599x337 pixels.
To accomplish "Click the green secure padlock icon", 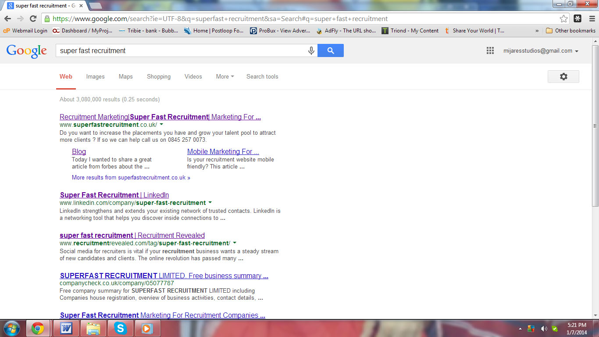I will click(x=47, y=19).
